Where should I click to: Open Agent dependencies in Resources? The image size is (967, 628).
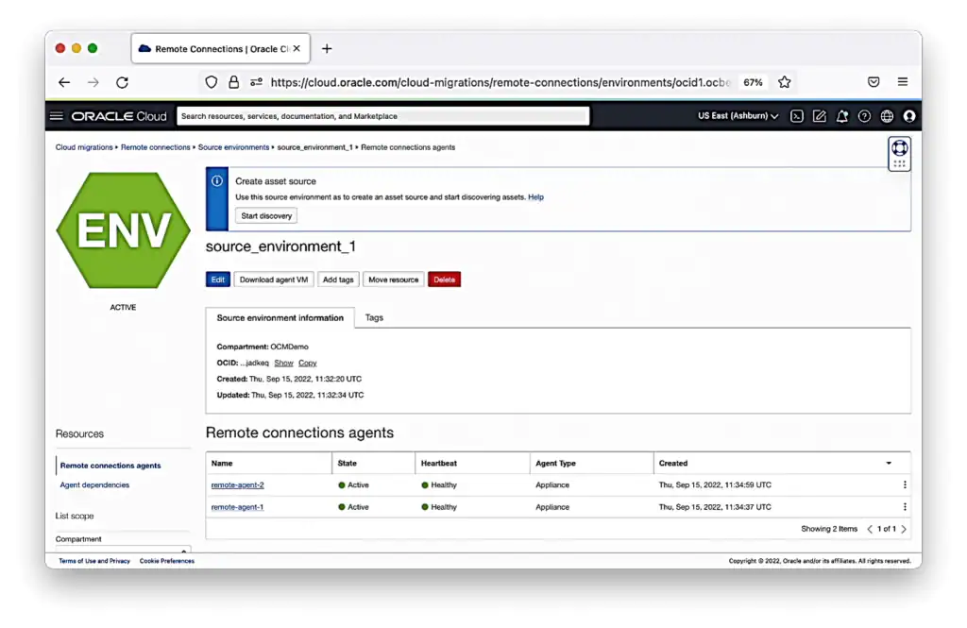94,484
